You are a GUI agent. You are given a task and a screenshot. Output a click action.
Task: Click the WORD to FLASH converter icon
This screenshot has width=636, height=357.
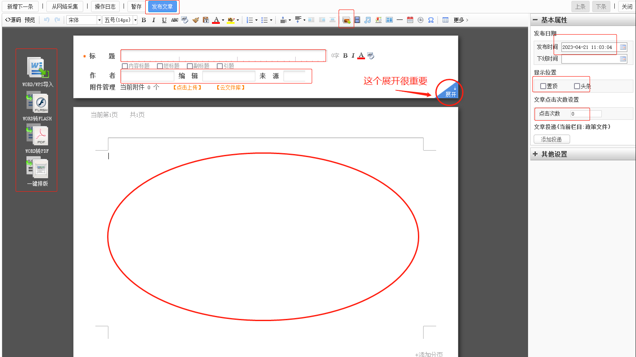[x=38, y=104]
